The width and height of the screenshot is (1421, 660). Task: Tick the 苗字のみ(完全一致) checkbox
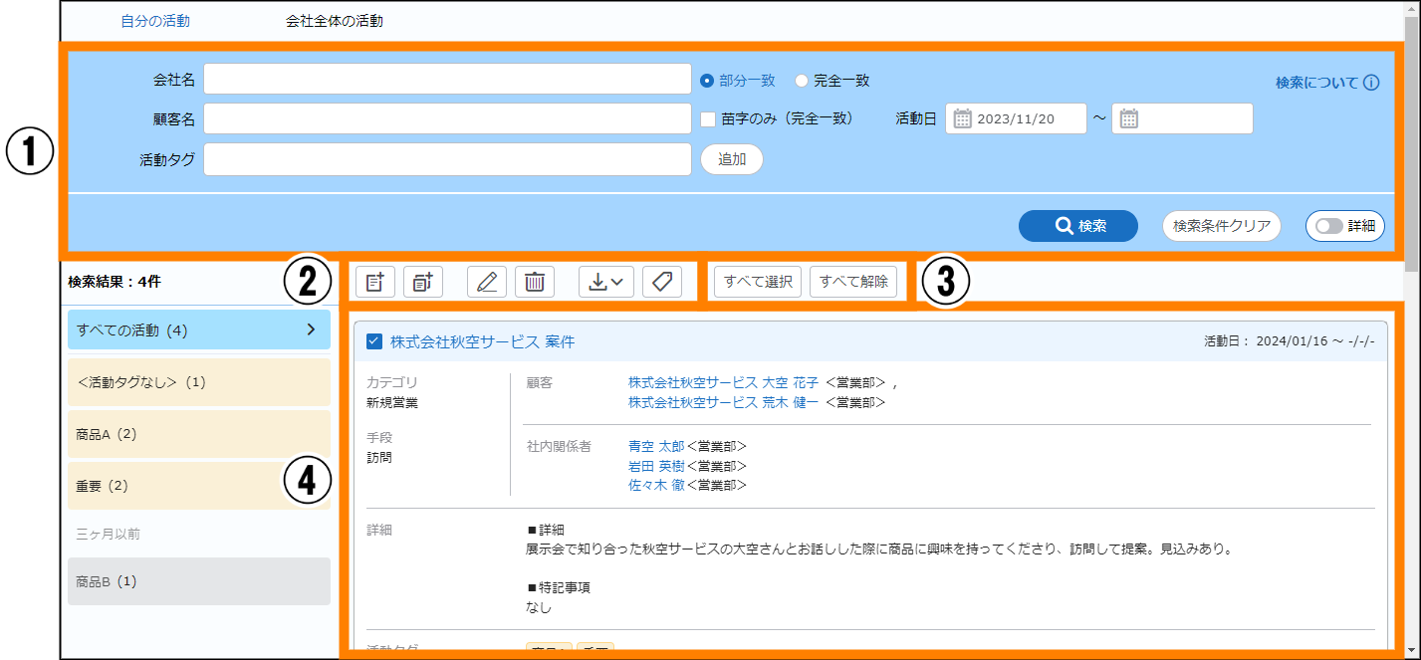[x=708, y=118]
